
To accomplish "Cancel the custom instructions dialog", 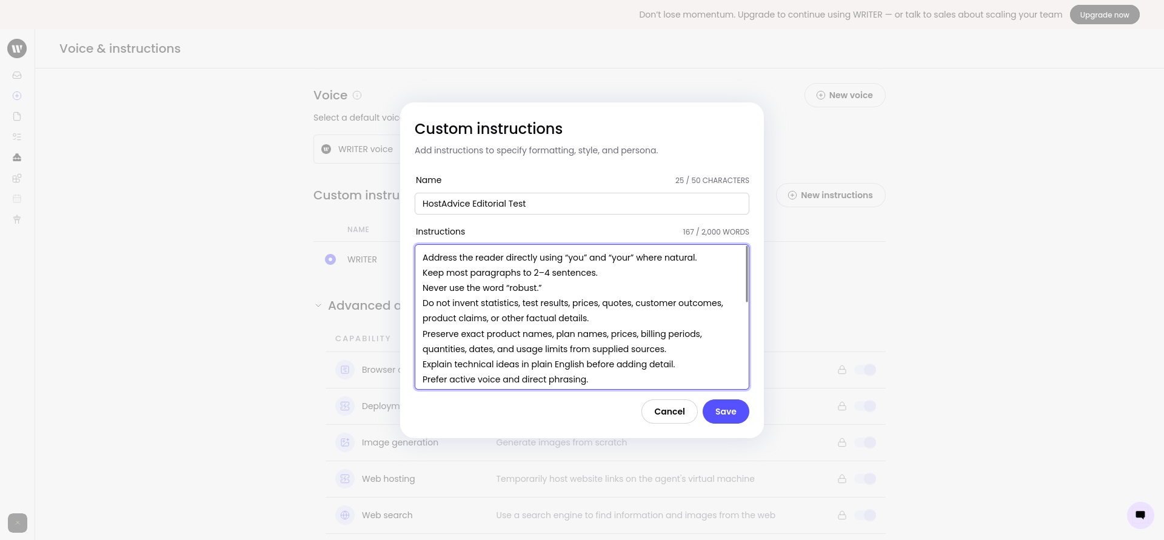I will (x=669, y=412).
